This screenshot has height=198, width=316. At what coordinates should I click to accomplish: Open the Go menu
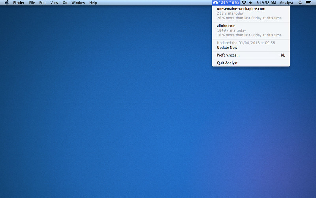(x=65, y=3)
